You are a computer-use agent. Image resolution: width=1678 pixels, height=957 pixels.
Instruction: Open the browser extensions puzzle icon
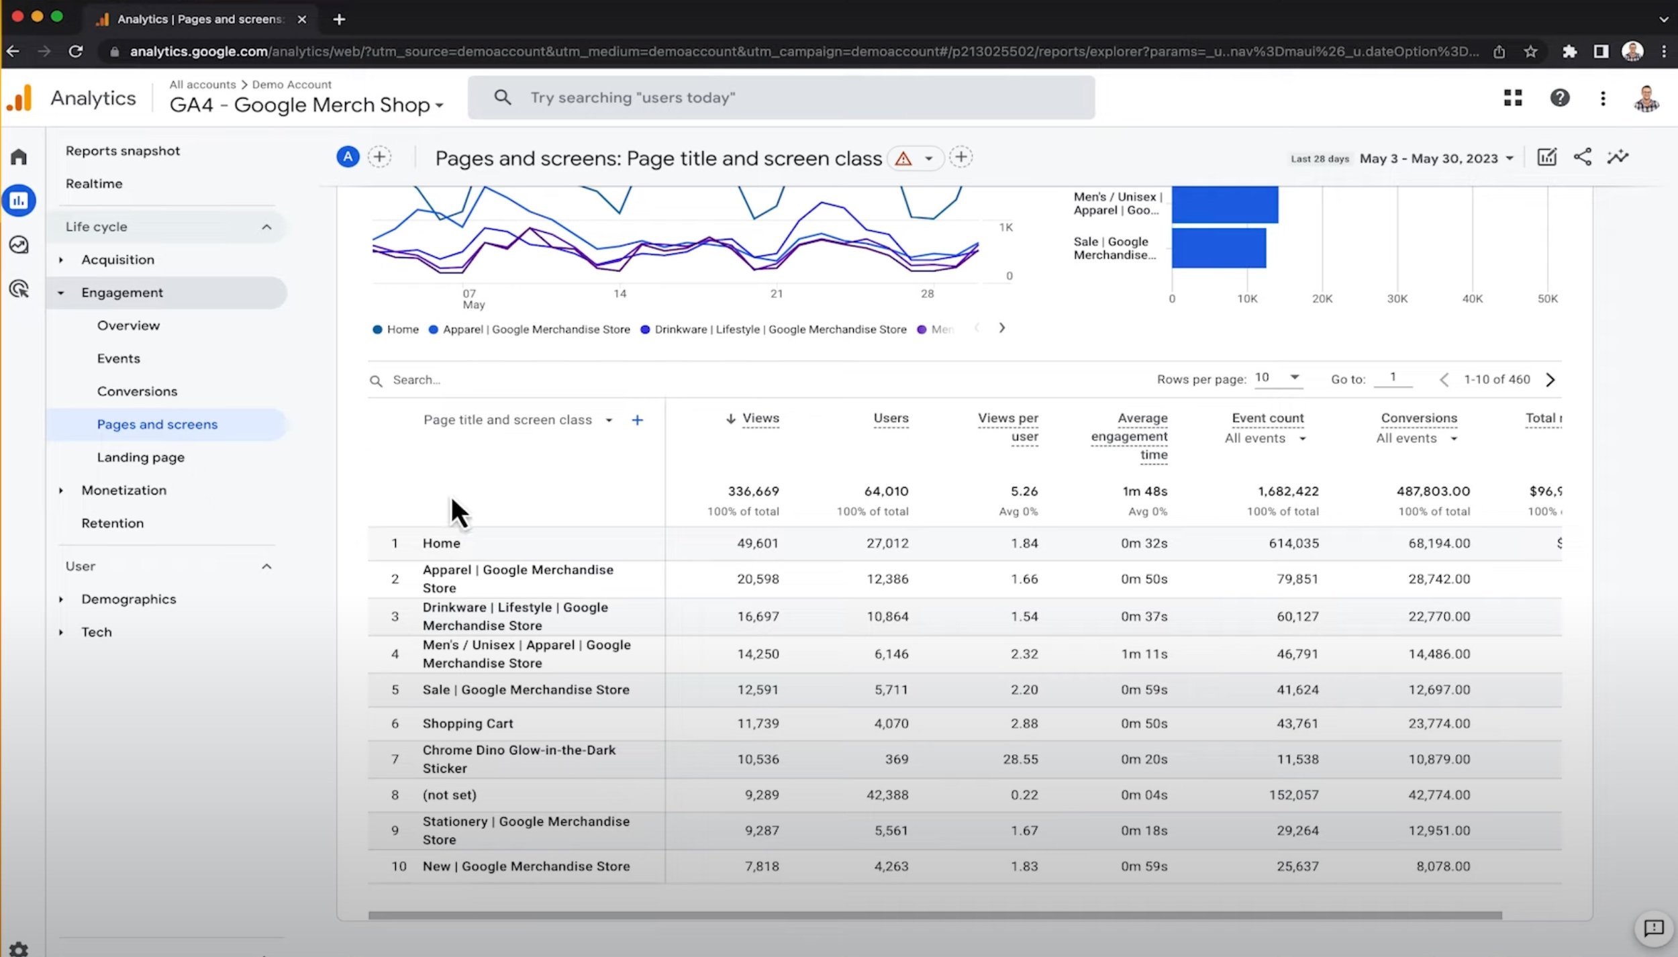pyautogui.click(x=1569, y=52)
